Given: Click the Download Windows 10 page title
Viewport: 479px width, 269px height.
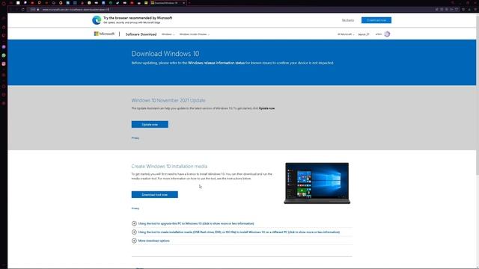Looking at the screenshot, I should click(165, 54).
